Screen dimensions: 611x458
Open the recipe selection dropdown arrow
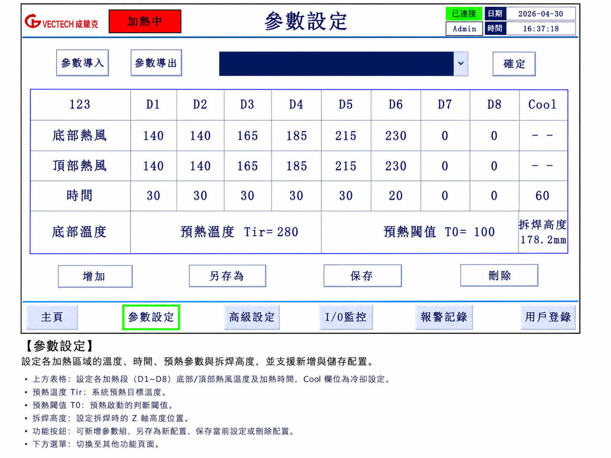pyautogui.click(x=461, y=64)
